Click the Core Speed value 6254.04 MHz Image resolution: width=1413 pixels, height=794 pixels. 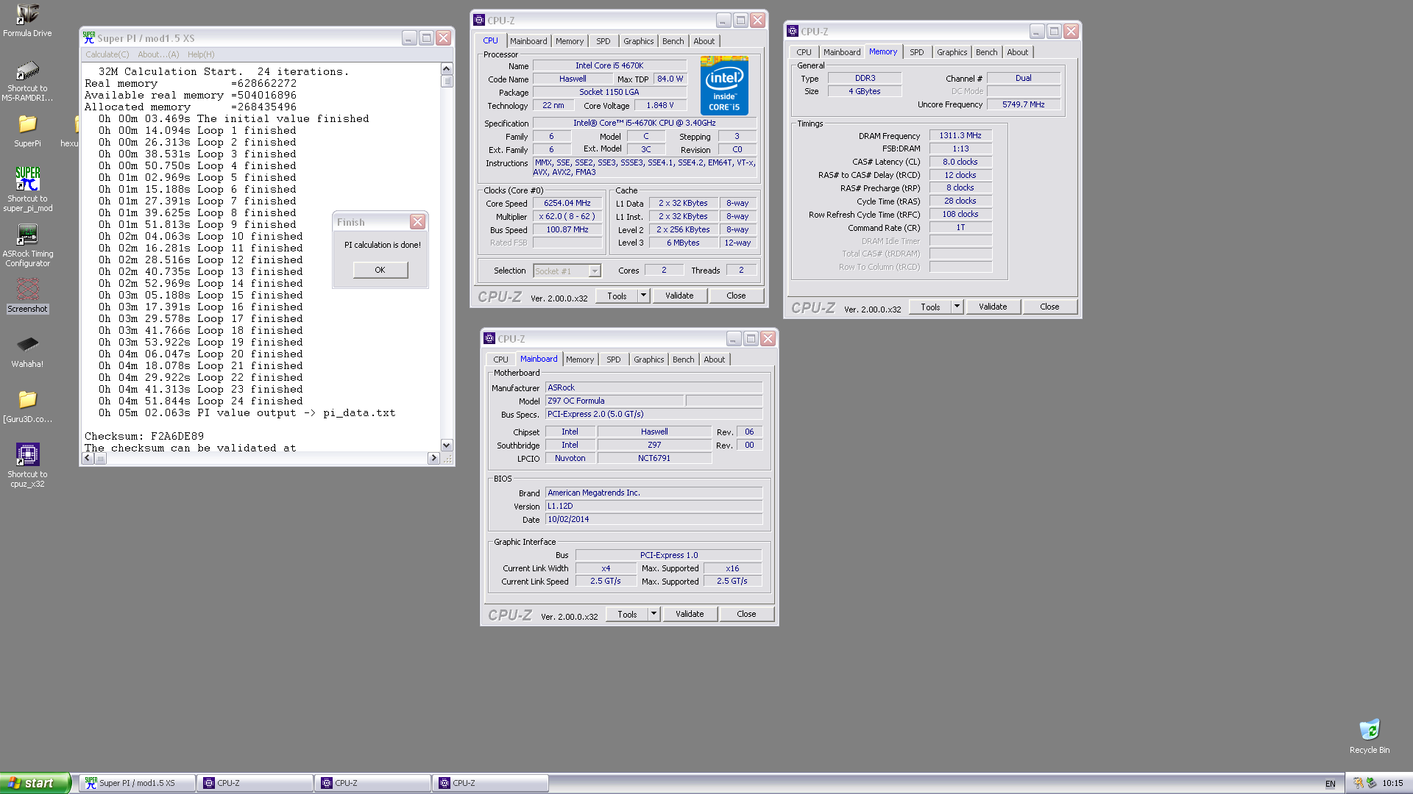[567, 203]
